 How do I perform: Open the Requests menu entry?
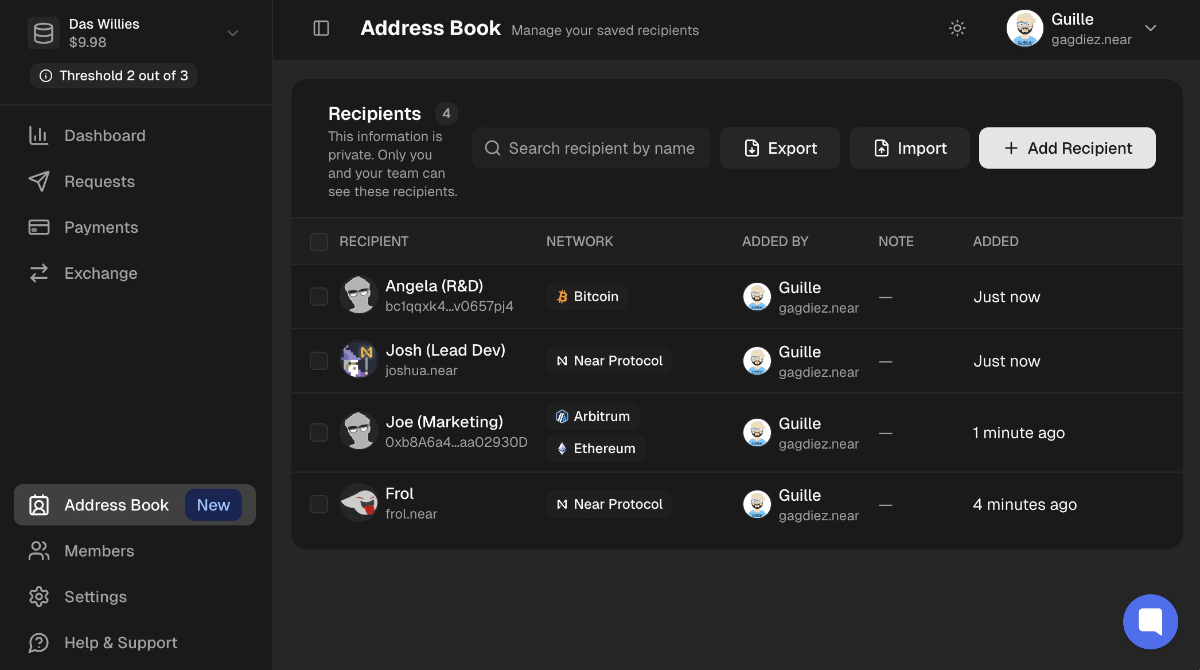100,181
